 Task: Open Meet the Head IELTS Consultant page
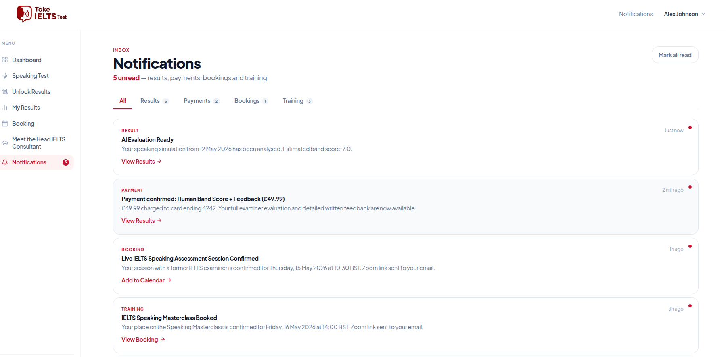pos(37,143)
